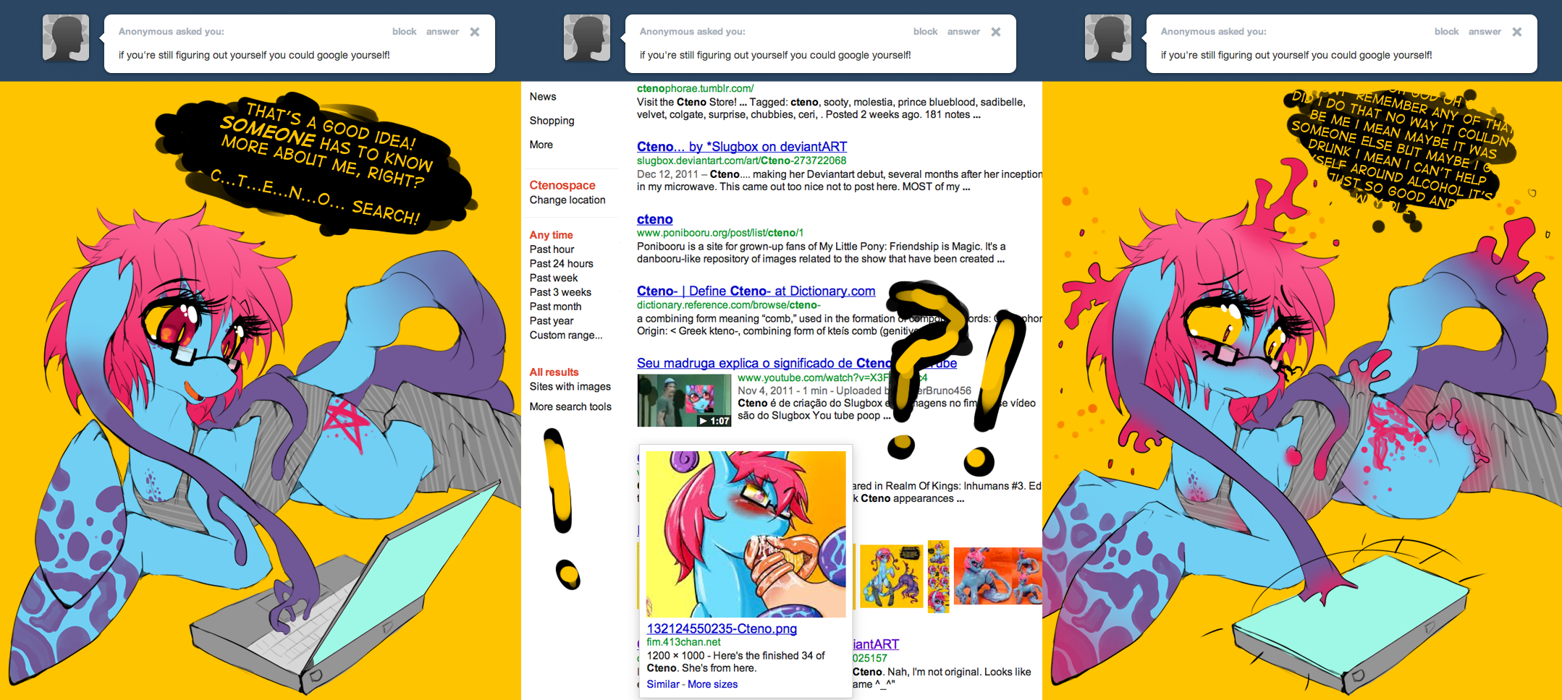This screenshot has height=700, width=1562.
Task: Open the yellow-background character sheet image thumbnail
Action: pos(892,576)
